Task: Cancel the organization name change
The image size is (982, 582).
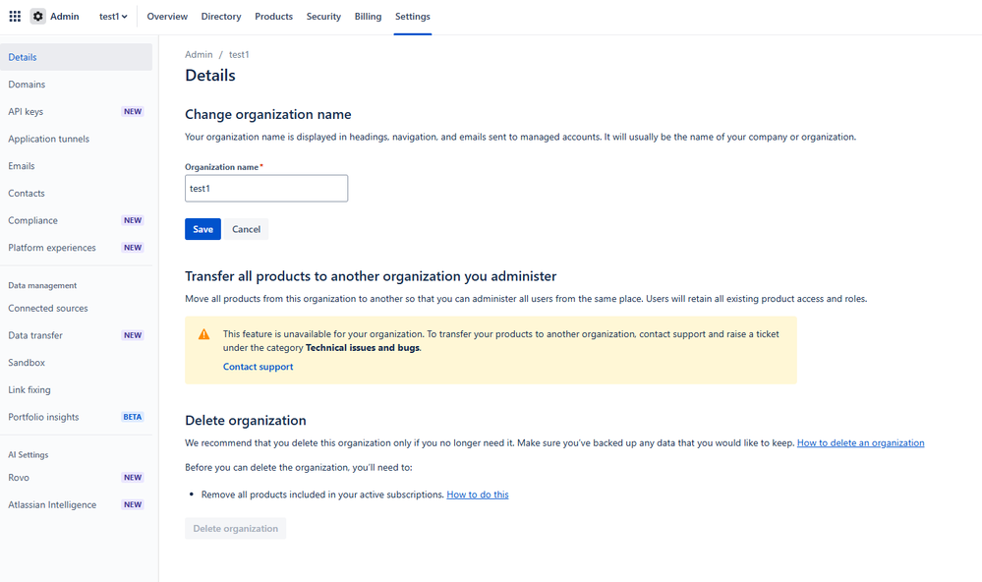Action: pos(246,229)
